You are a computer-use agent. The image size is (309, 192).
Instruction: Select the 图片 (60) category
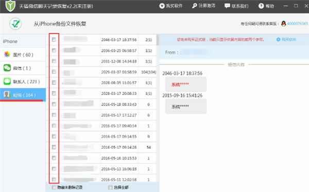[x=23, y=55]
